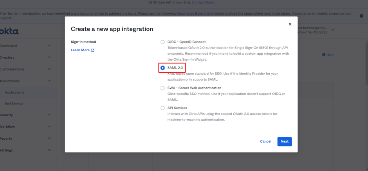Image resolution: width=368 pixels, height=171 pixels.
Task: Dismiss the banner notification with the X icon
Action: 361,16
